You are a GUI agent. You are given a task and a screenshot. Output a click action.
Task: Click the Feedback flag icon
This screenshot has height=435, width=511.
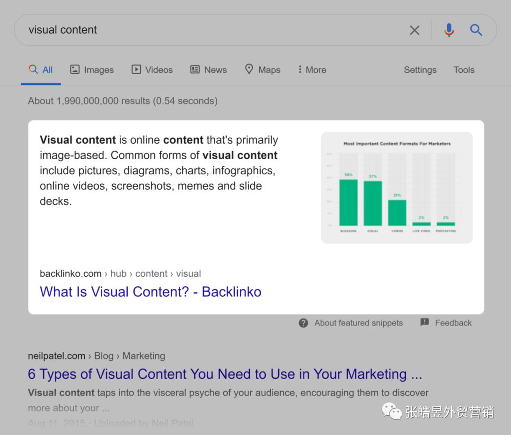(423, 323)
